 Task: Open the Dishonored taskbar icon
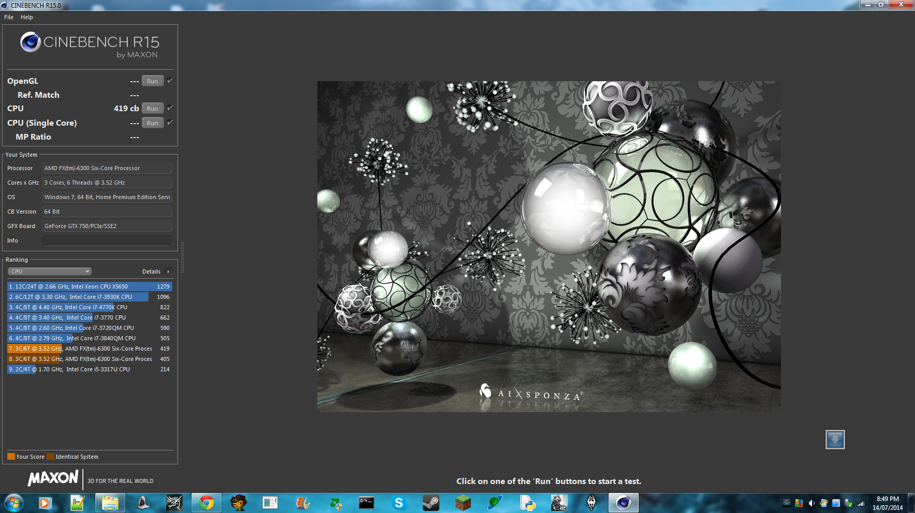pyautogui.click(x=174, y=503)
